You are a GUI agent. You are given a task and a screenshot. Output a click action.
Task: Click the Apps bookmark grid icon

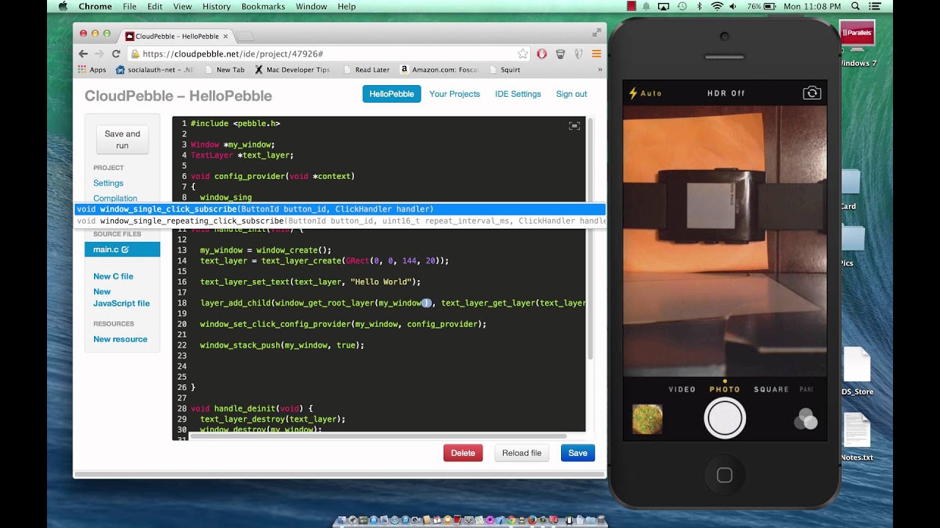pyautogui.click(x=82, y=70)
